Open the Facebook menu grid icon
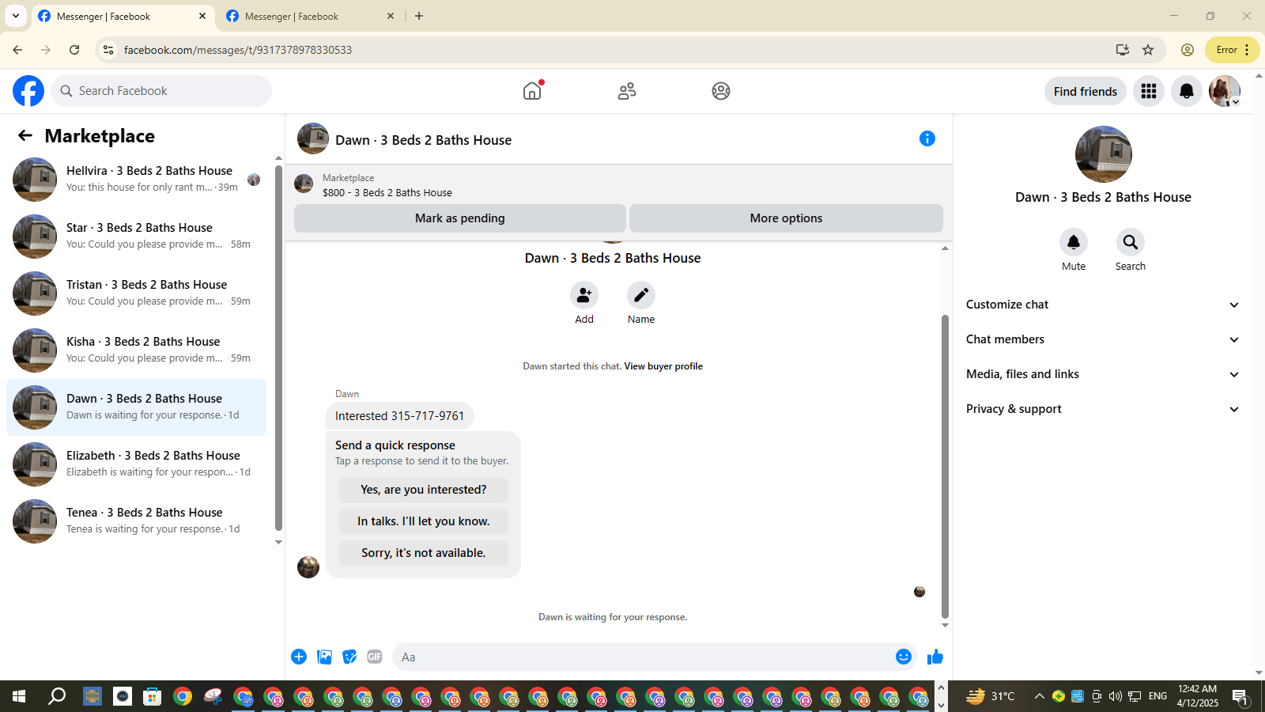 coord(1149,91)
